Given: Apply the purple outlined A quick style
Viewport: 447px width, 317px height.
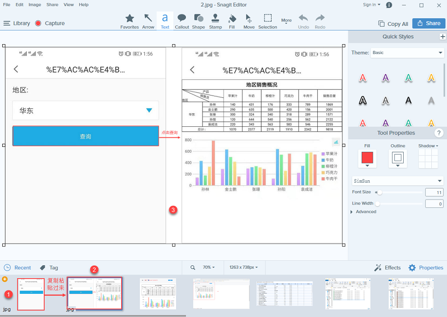Looking at the screenshot, I should 385,78.
